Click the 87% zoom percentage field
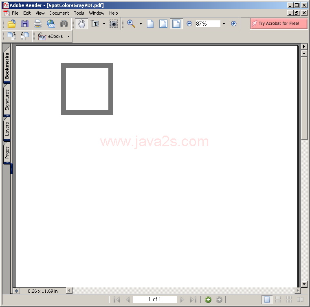Viewport: 310px width, 307px height. (208, 24)
